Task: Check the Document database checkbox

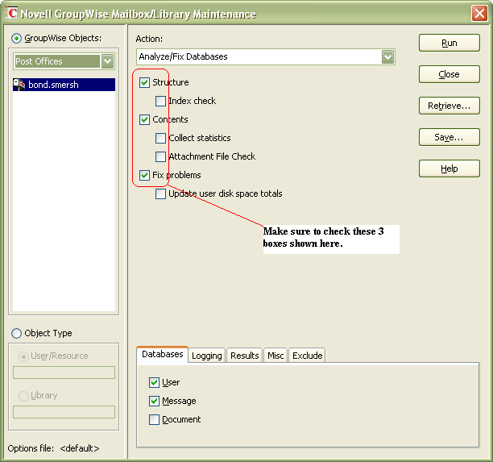Action: coord(154,420)
